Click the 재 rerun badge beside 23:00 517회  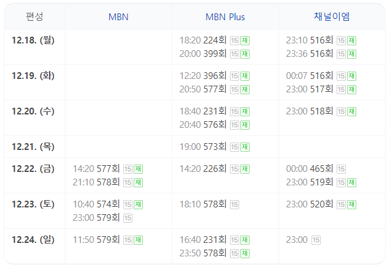pos(352,89)
